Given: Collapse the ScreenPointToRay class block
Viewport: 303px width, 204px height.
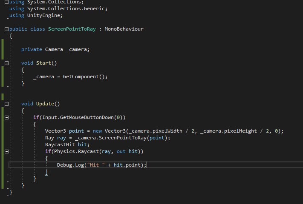Looking at the screenshot, I should [x=6, y=29].
